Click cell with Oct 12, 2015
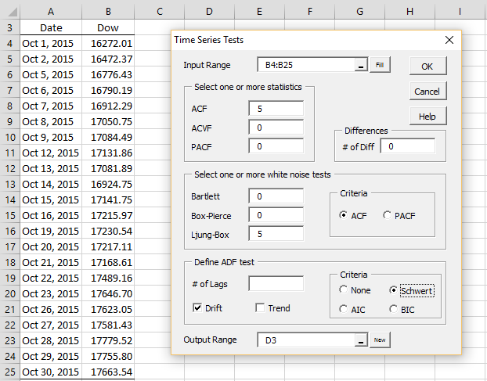This screenshot has height=381, width=487. tap(51, 153)
